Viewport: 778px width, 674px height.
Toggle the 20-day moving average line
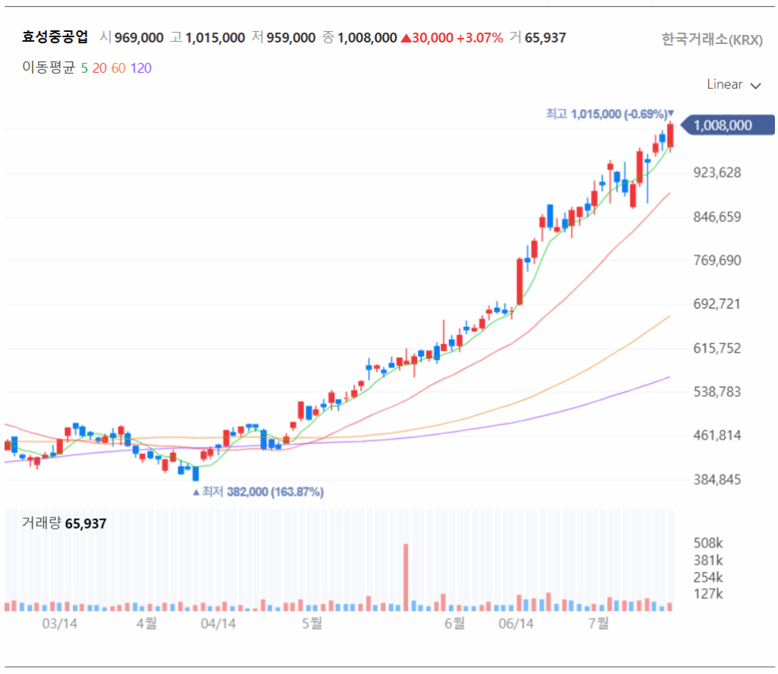coord(100,68)
